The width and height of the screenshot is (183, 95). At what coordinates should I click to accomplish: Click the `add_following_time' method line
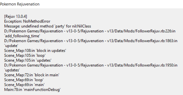(x=22, y=36)
